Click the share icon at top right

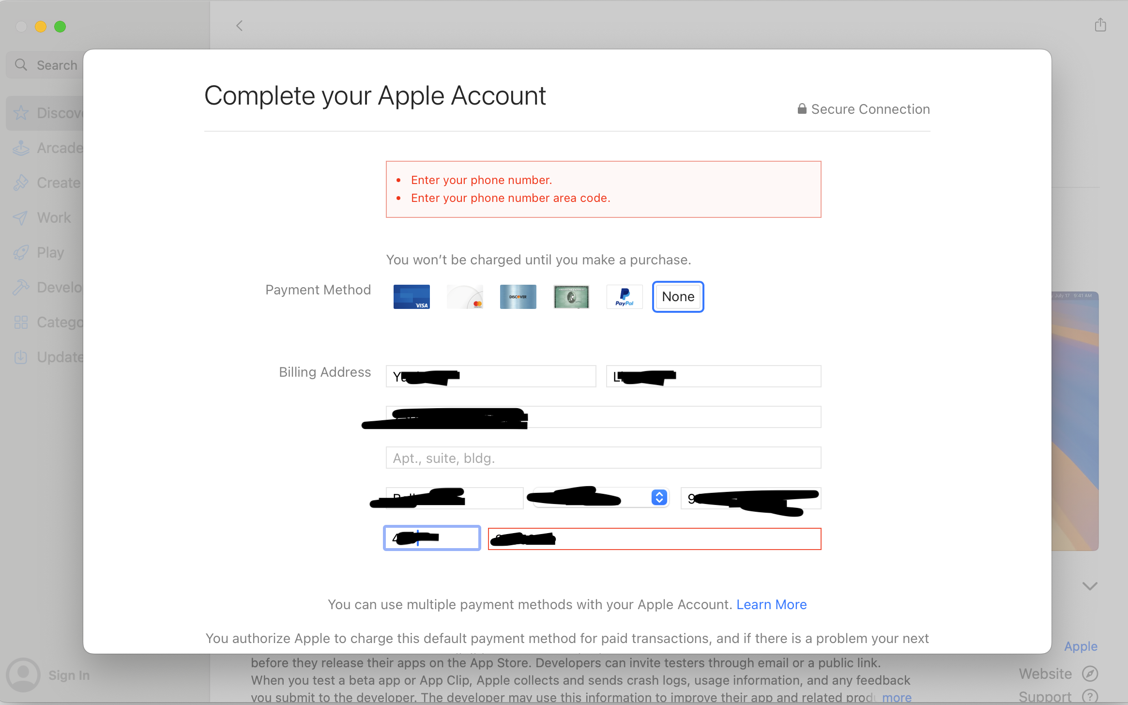point(1100,25)
